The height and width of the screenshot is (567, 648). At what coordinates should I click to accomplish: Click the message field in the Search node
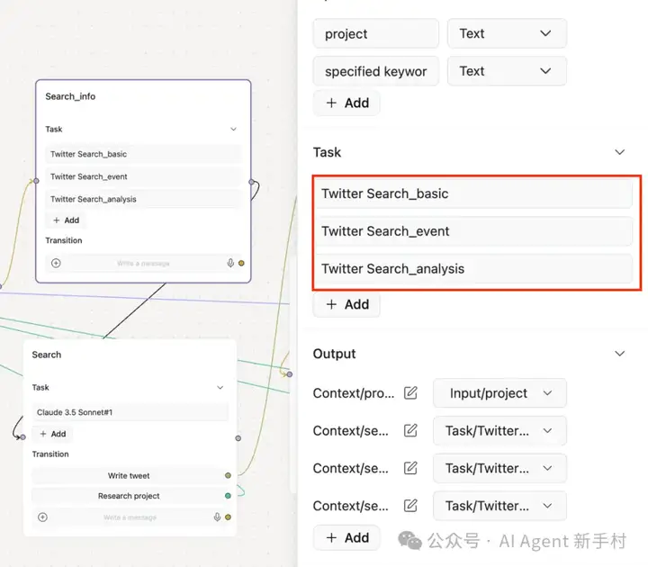(x=130, y=517)
